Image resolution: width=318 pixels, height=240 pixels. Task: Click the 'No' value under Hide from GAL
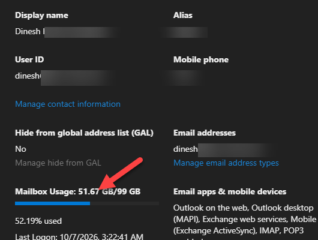pos(20,149)
